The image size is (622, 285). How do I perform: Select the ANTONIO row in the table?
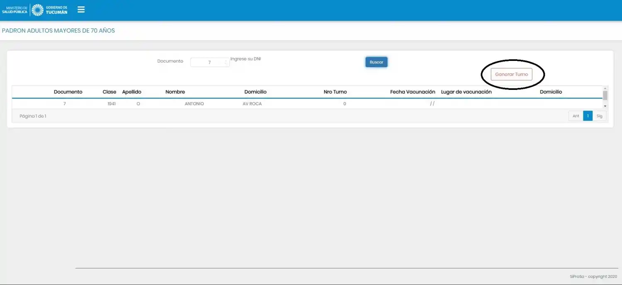[194, 104]
